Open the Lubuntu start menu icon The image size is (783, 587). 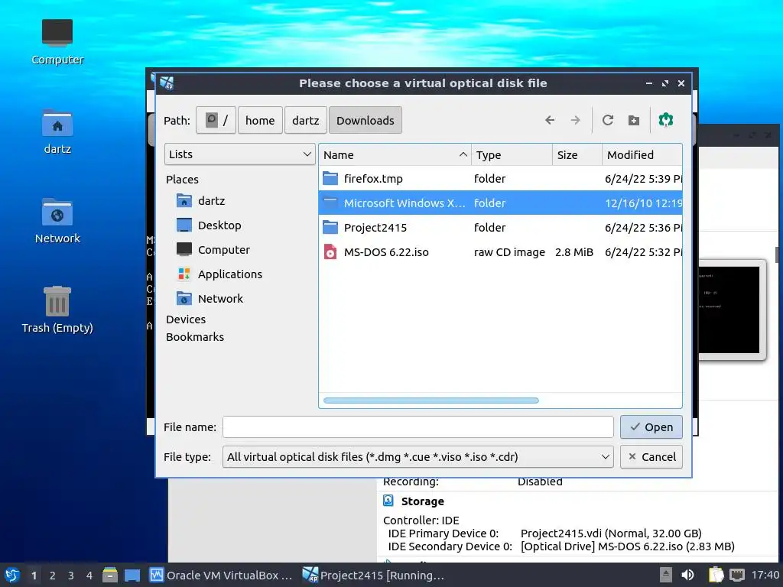(12, 575)
